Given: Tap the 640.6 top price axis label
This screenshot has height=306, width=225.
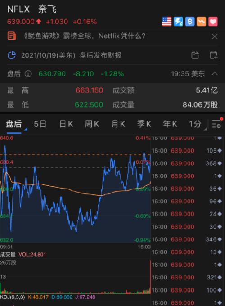Looking at the screenshot, I should point(7,138).
